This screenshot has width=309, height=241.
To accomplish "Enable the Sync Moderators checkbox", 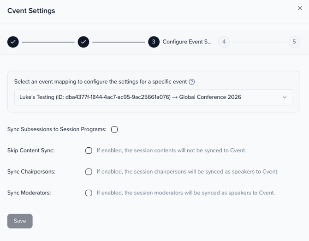I will [89, 193].
